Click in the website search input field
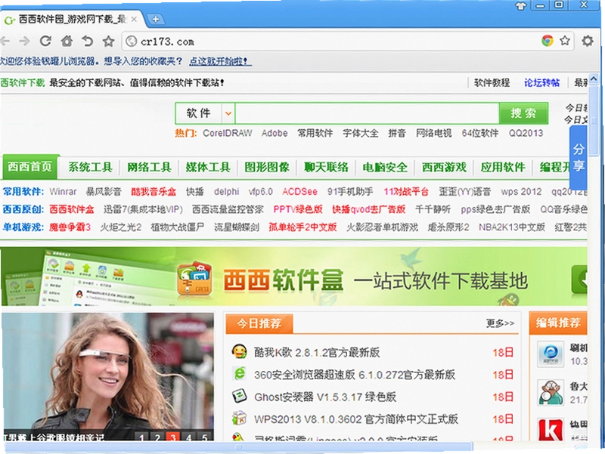 click(367, 113)
